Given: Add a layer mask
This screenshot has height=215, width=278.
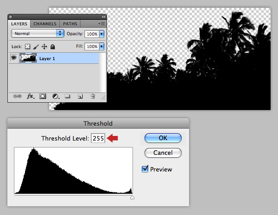Looking at the screenshot, I should [x=43, y=96].
